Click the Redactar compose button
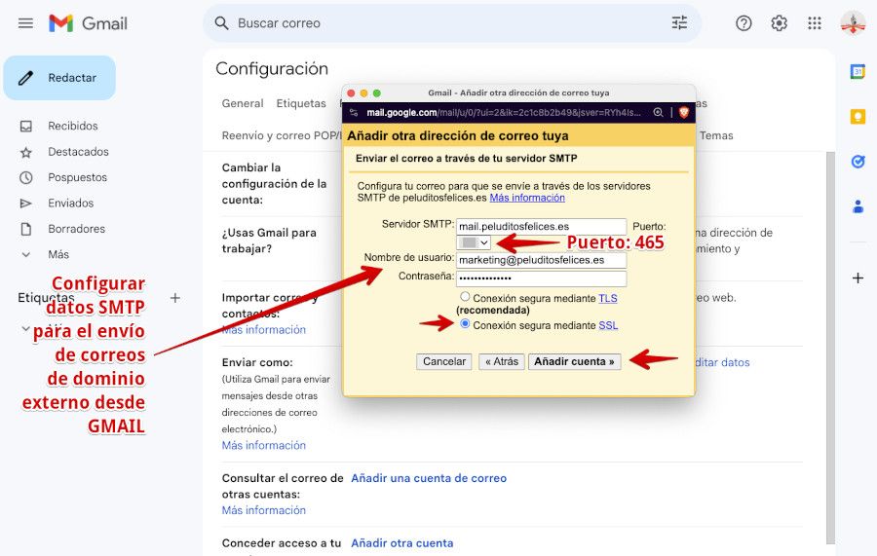 (x=59, y=78)
